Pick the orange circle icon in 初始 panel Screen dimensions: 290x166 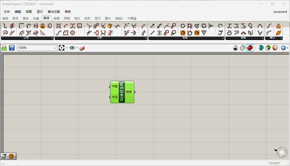[x=183, y=33]
